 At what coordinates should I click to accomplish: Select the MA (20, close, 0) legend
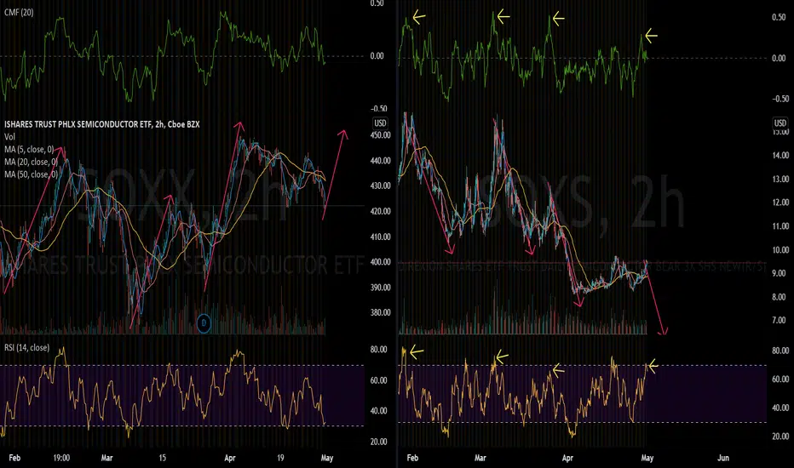31,162
